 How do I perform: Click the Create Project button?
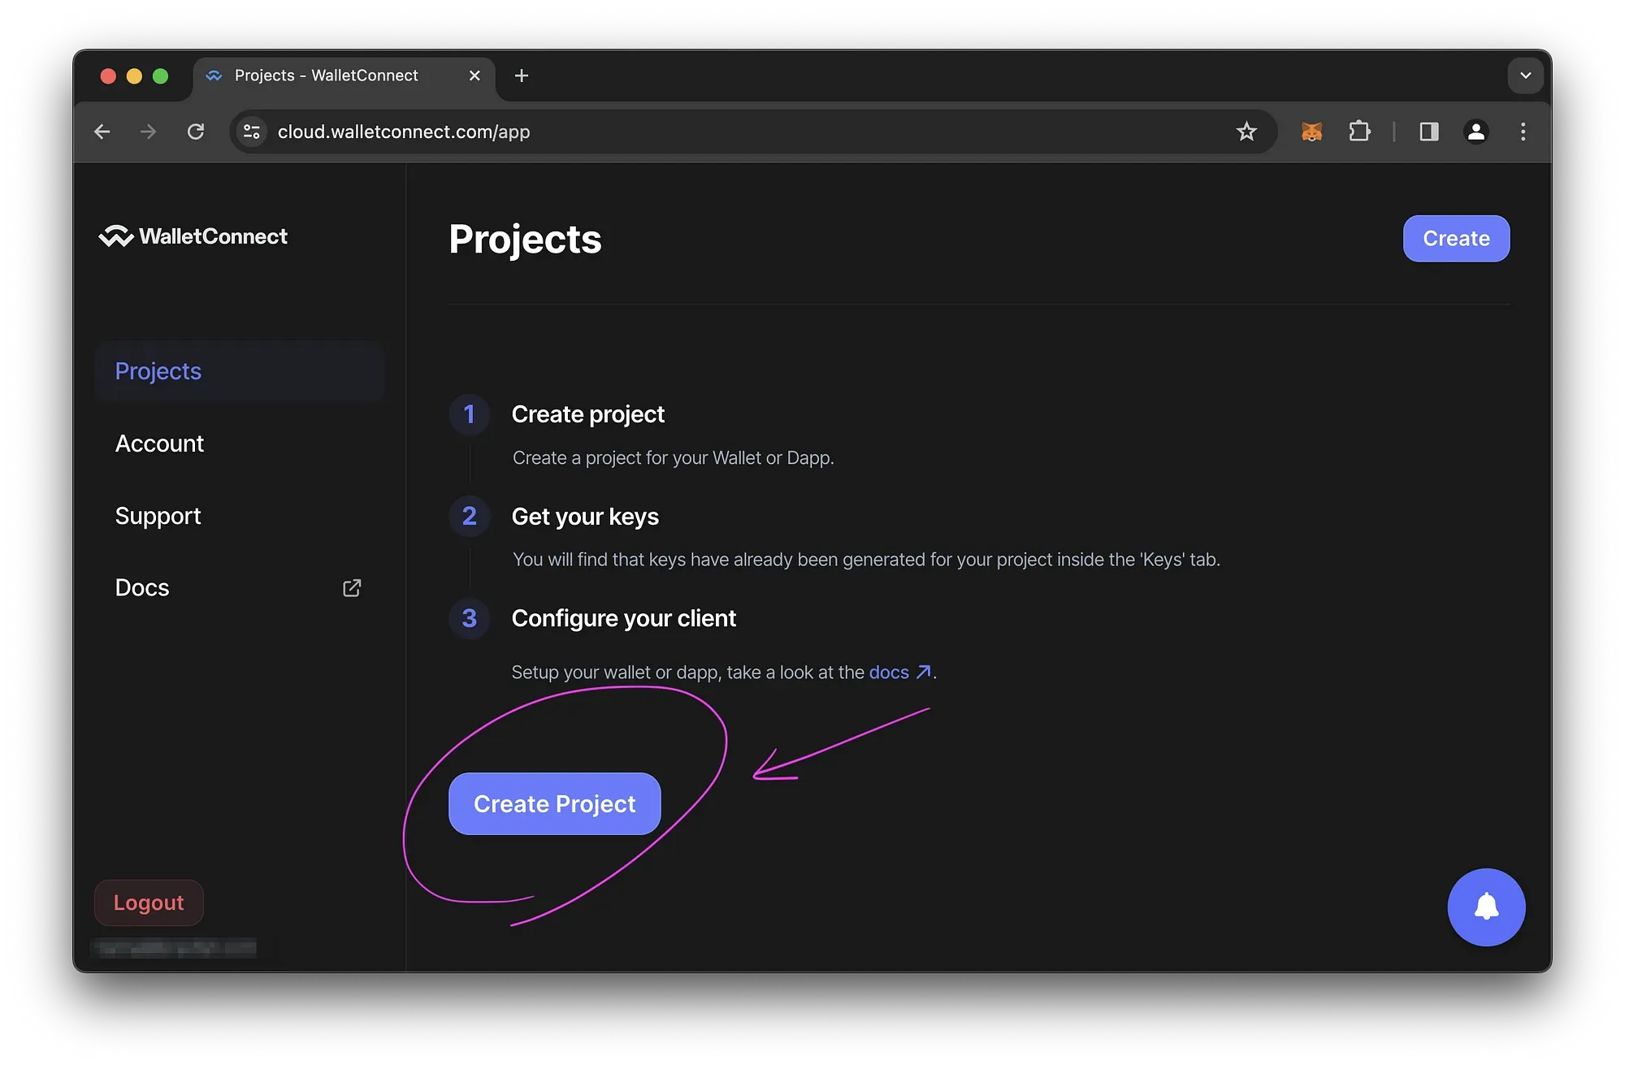(x=555, y=803)
